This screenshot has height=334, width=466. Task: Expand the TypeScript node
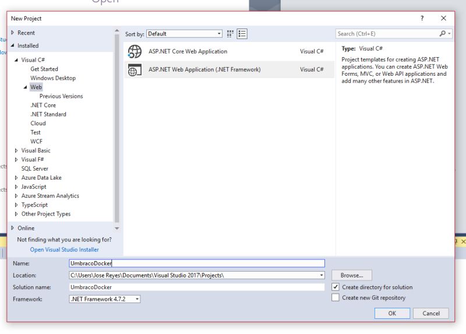[x=16, y=205]
